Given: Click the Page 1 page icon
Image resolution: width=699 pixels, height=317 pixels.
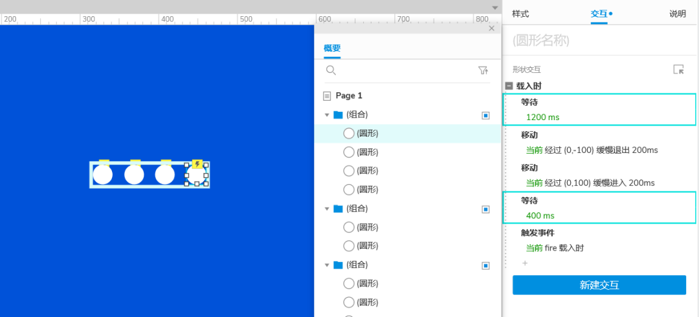Looking at the screenshot, I should 327,96.
